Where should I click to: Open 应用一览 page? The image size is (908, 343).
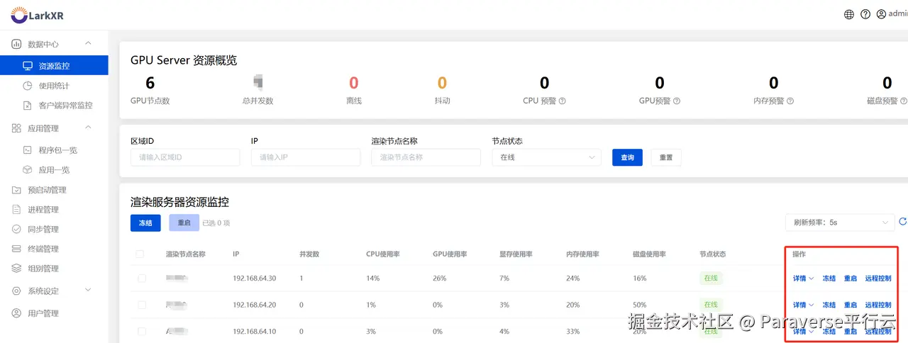54,170
